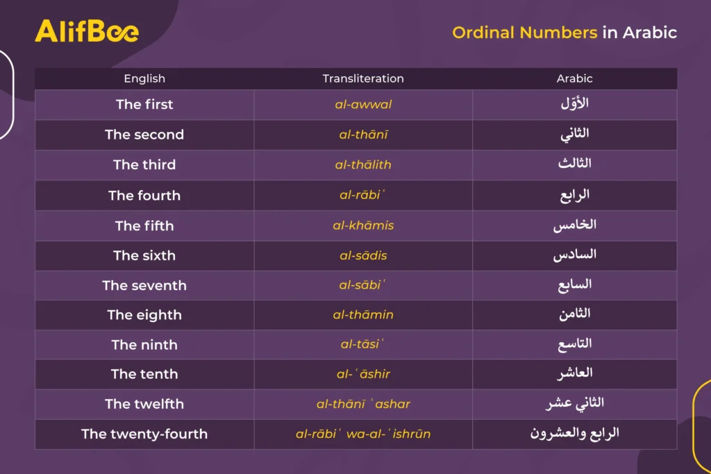Screen dimensions: 711x474
Task: Select 'The eighth' English cell
Action: pyautogui.click(x=144, y=315)
